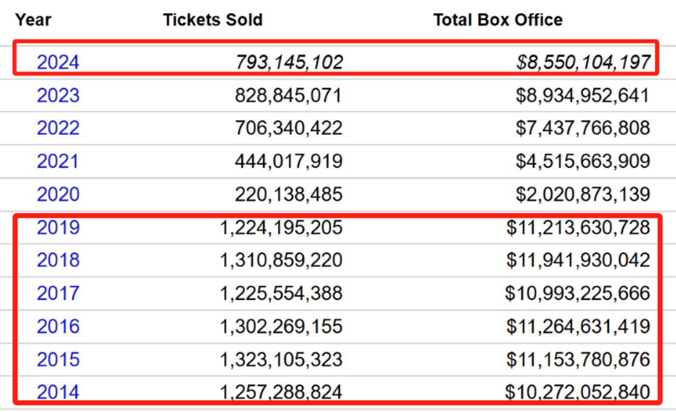Open the 2024 year link

[x=58, y=63]
